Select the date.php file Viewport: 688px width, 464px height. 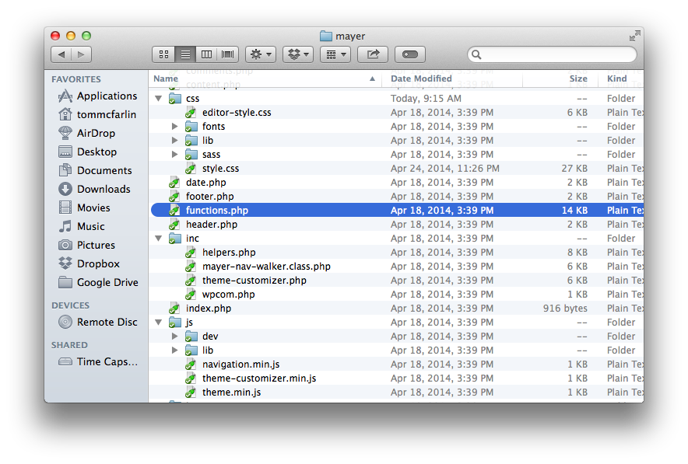tap(396, 183)
